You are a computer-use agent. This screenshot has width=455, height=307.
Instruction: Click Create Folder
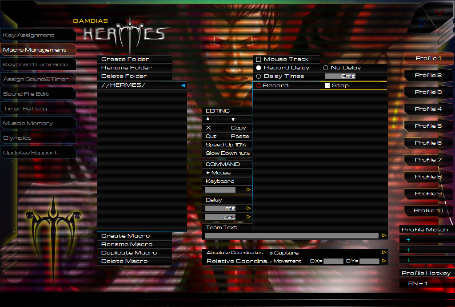tap(134, 59)
